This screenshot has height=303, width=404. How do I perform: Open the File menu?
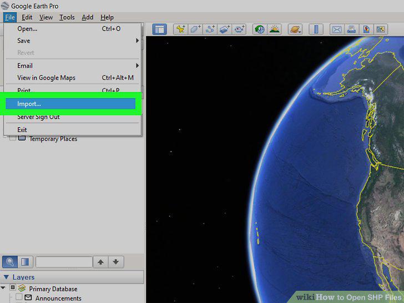[10, 18]
